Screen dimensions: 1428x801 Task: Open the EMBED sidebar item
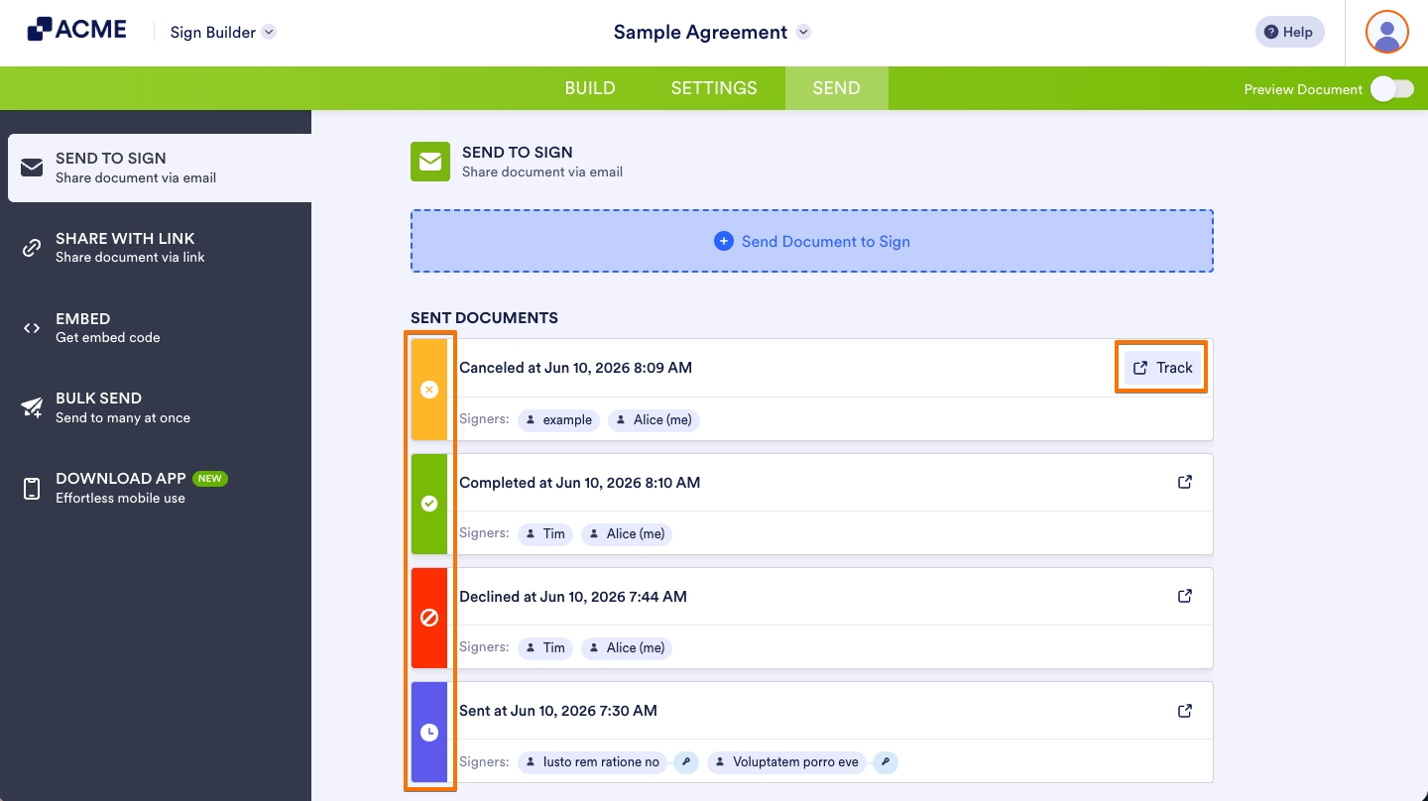pyautogui.click(x=160, y=328)
